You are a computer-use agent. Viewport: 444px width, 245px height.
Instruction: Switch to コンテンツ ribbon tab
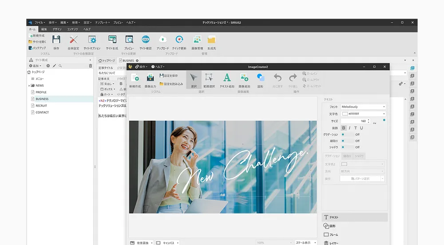coord(72,29)
